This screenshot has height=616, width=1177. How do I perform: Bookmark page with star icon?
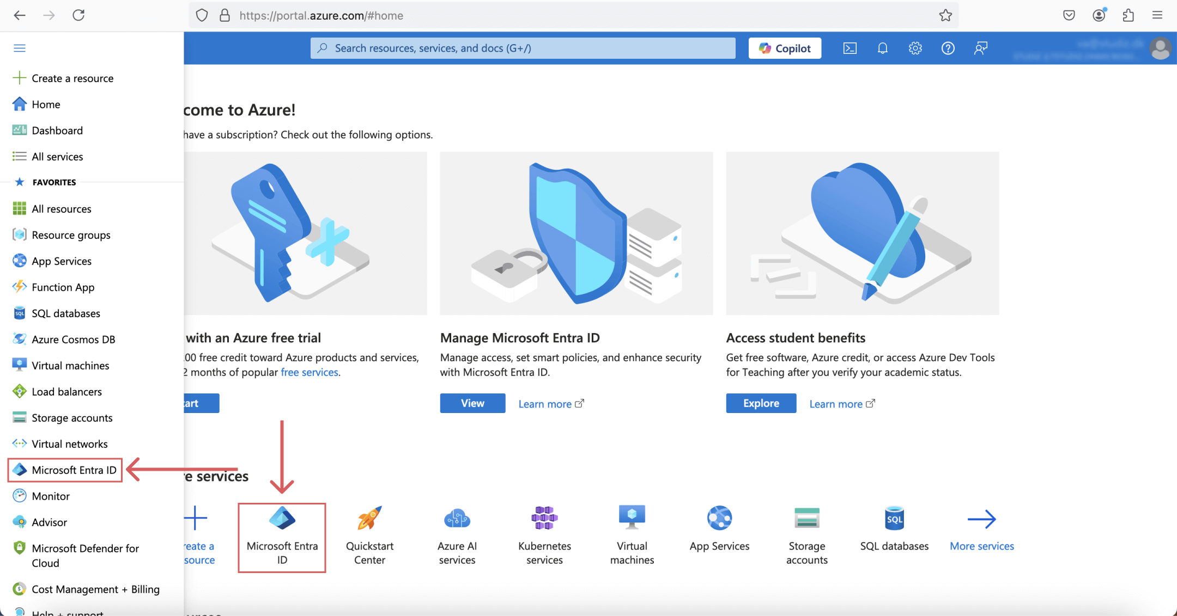coord(945,15)
